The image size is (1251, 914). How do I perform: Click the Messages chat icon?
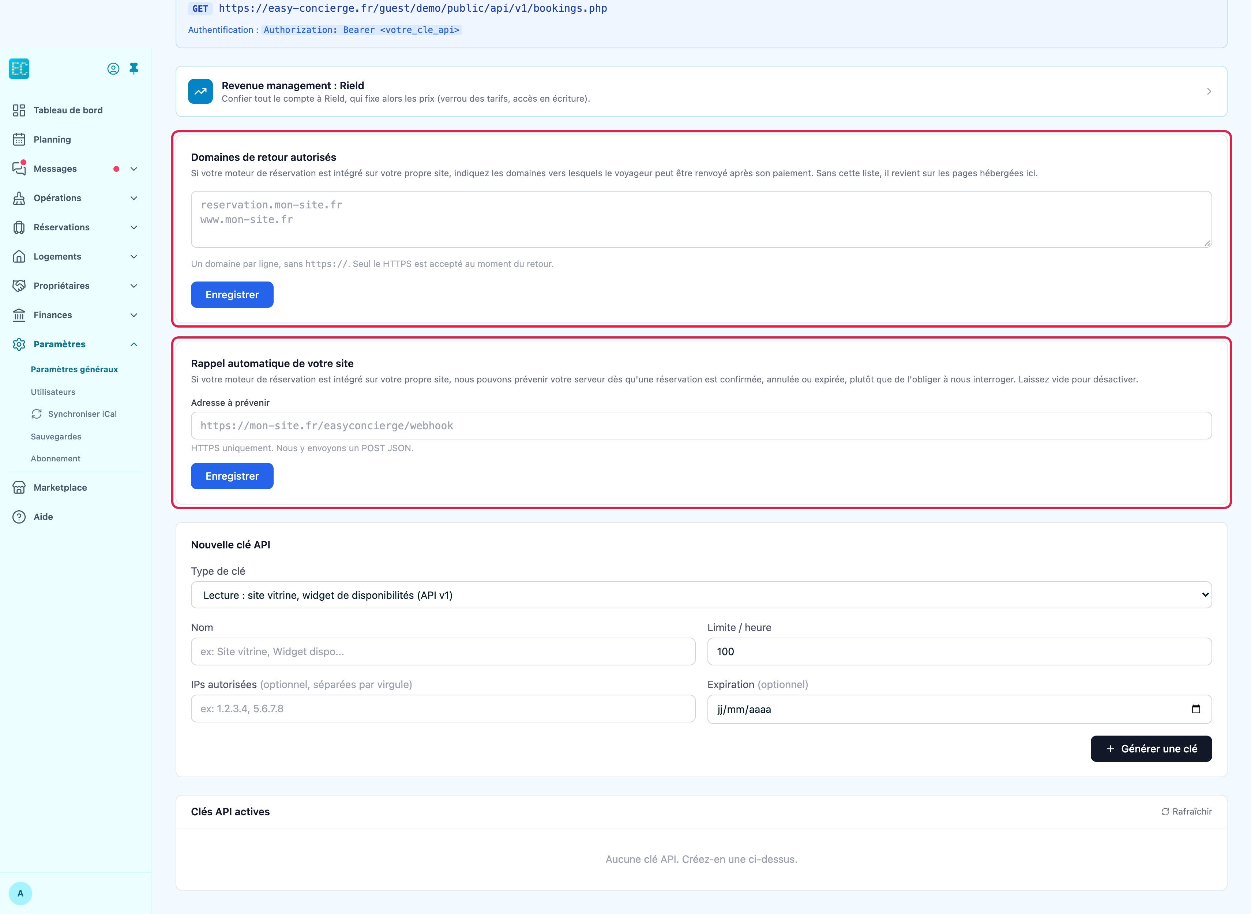[19, 168]
